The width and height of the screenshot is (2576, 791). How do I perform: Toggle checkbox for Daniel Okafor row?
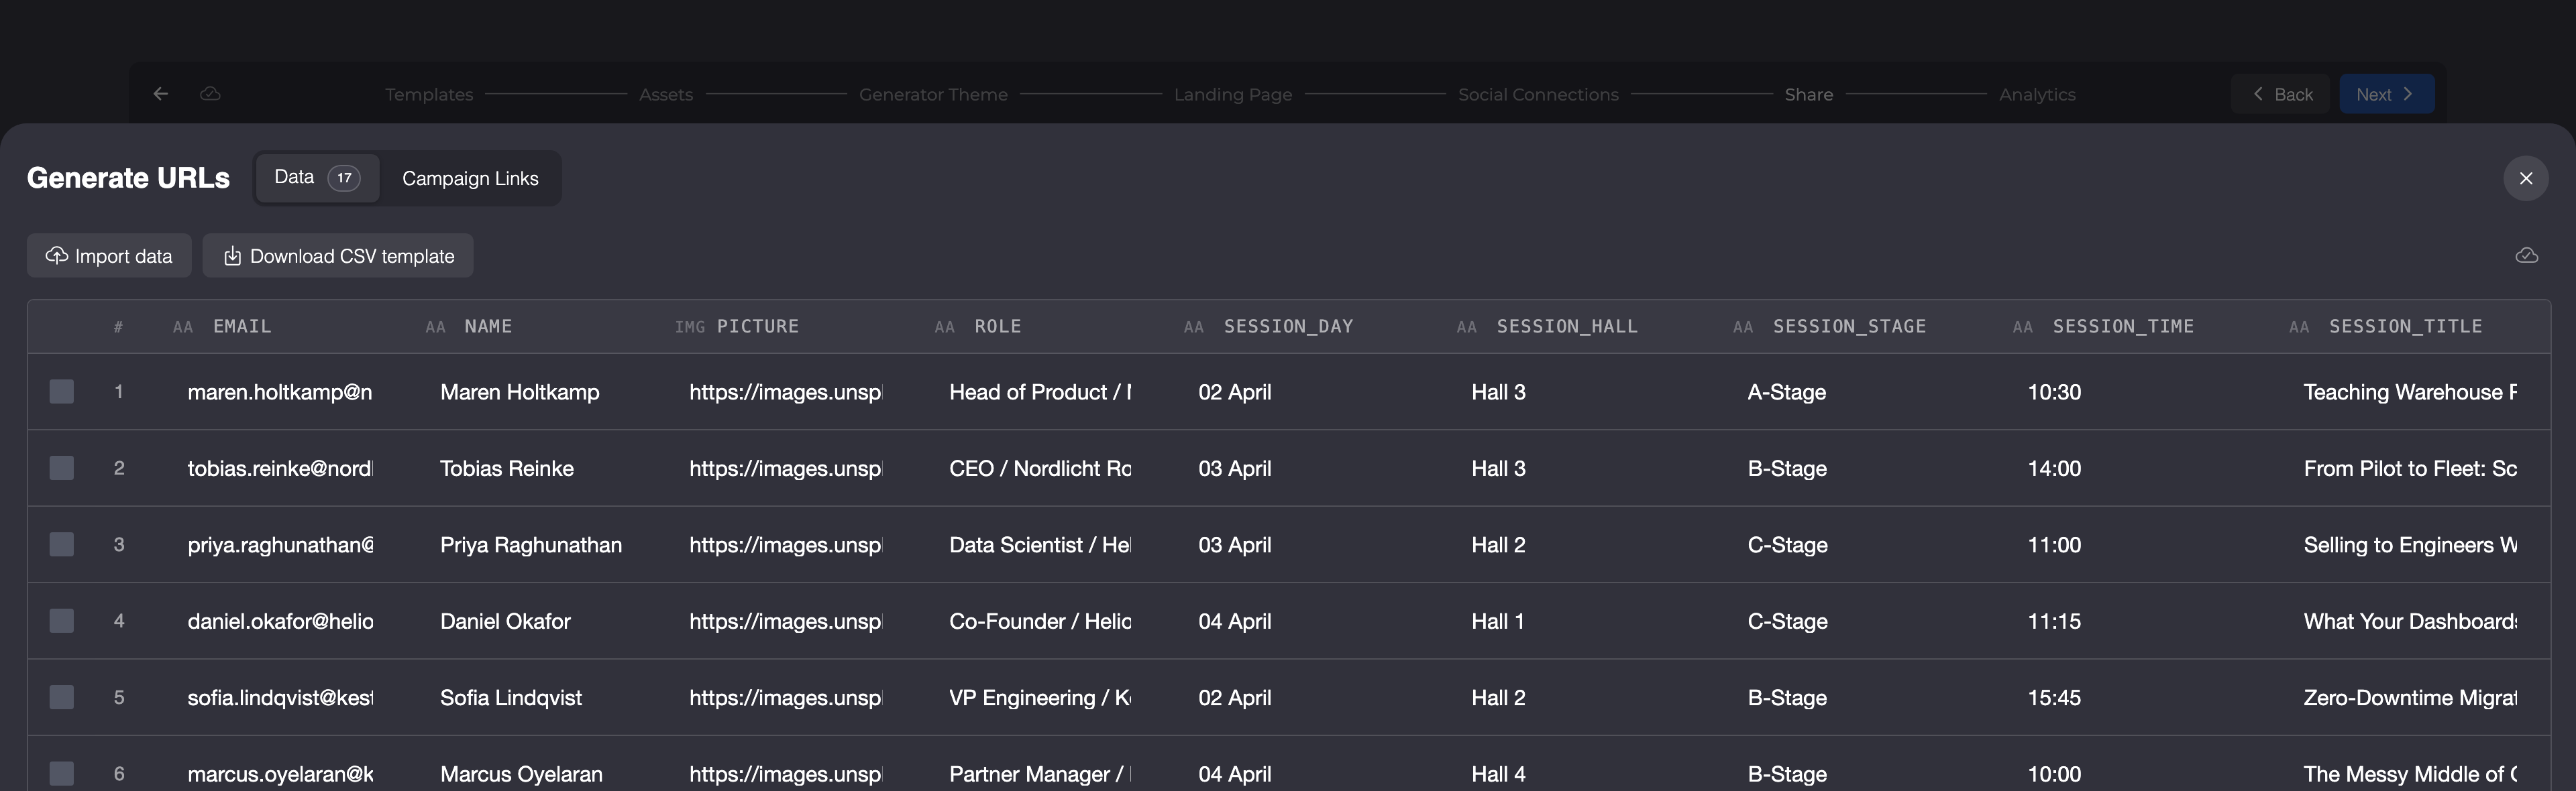click(62, 620)
